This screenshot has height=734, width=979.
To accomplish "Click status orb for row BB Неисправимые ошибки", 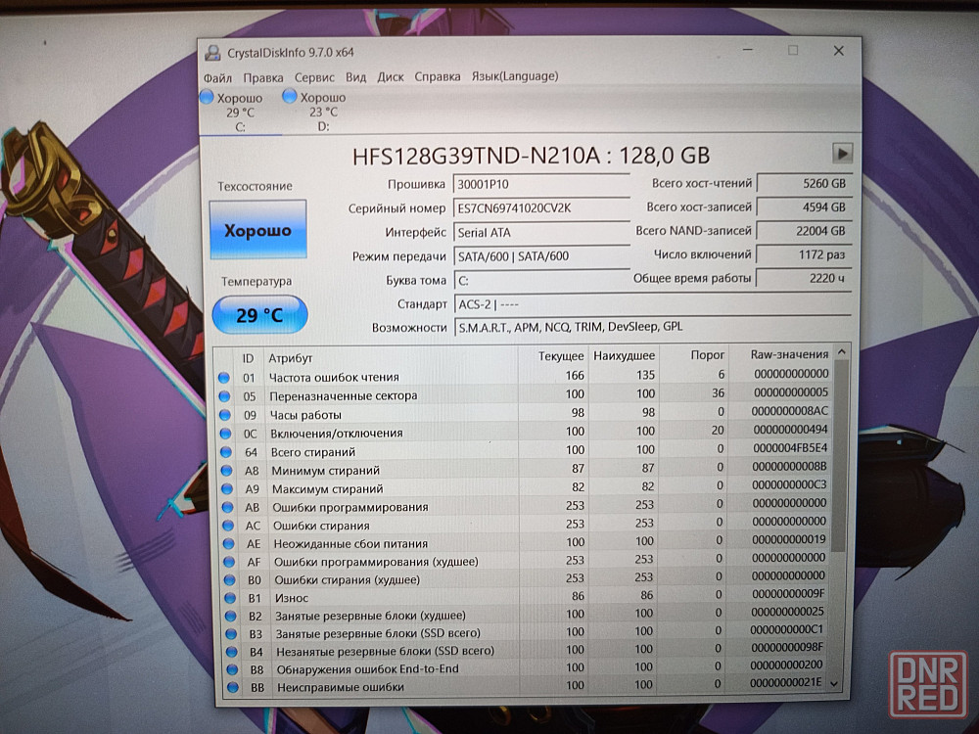I will point(230,688).
